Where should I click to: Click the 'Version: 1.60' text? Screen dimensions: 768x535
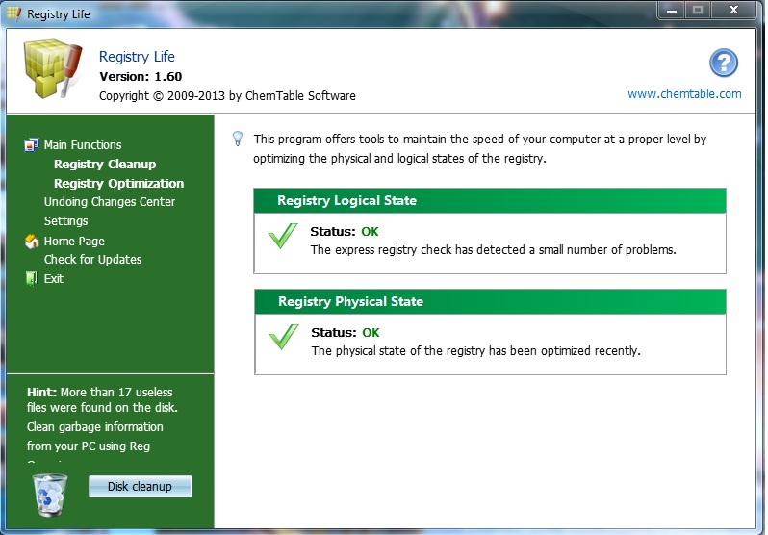click(x=141, y=77)
